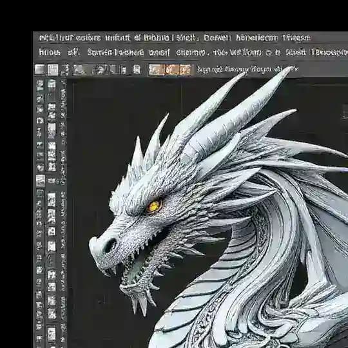Select the orange texture thumbnail strip in toolbar
Screen dimensions: 348x348
(x=170, y=70)
